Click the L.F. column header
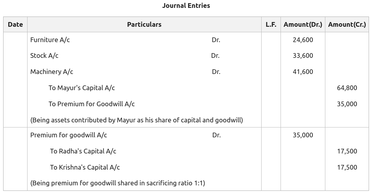This screenshot has height=194, width=371. tap(271, 24)
